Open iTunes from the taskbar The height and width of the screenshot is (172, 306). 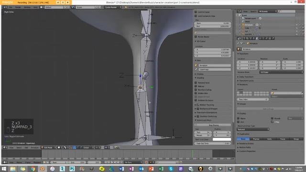52,169
